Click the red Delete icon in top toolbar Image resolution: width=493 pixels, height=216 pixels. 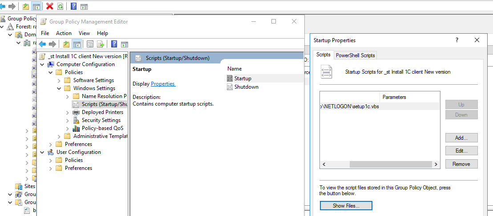pyautogui.click(x=49, y=6)
